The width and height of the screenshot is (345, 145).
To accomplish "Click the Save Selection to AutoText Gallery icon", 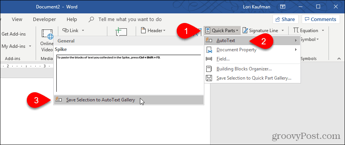I will point(59,99).
